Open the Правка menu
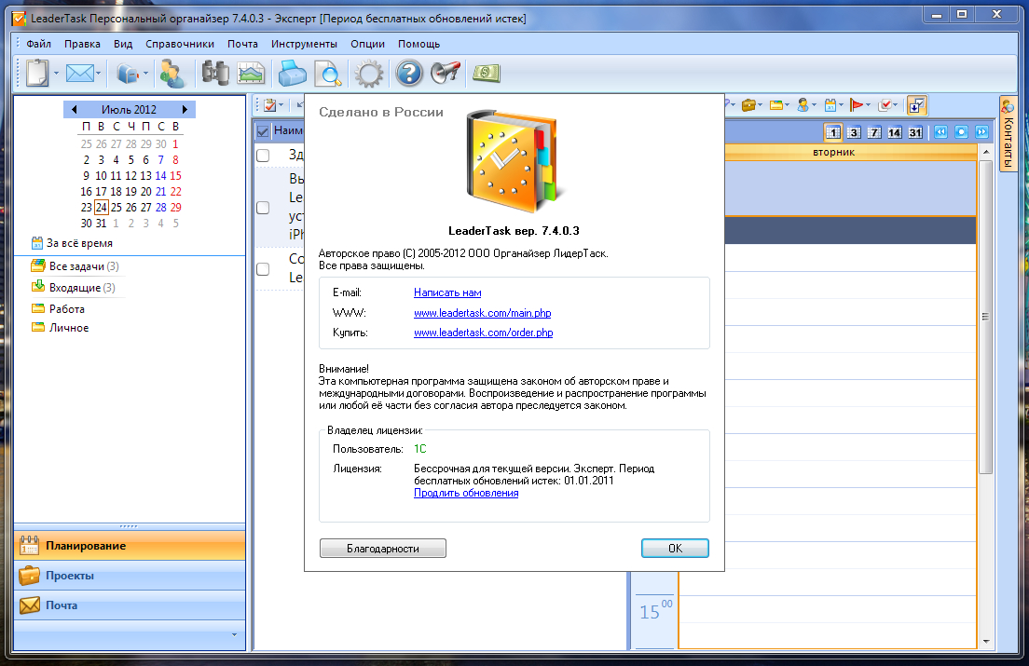This screenshot has height=666, width=1029. (x=82, y=44)
